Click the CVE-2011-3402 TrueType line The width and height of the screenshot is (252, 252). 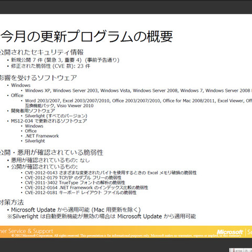(75, 183)
